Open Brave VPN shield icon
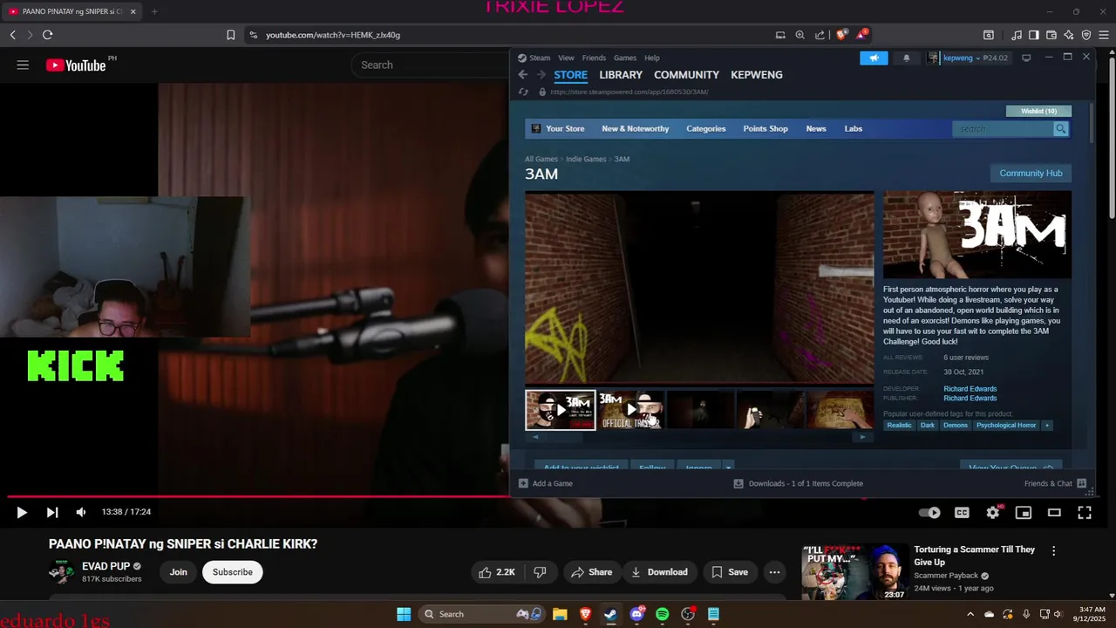Screen dimensions: 1116x628 pos(1085,35)
